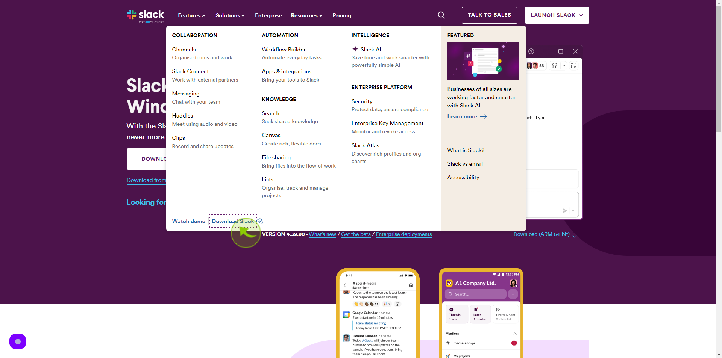
Task: Click the media-and-pr channel row
Action: click(481, 343)
